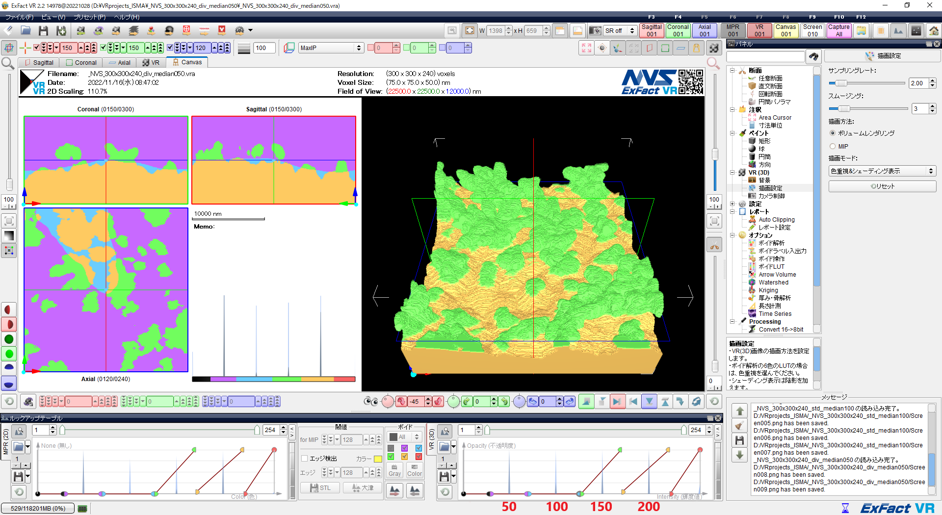The width and height of the screenshot is (942, 515).
Task: Click the MPR 2D lookup table search icon
Action: click(19, 431)
